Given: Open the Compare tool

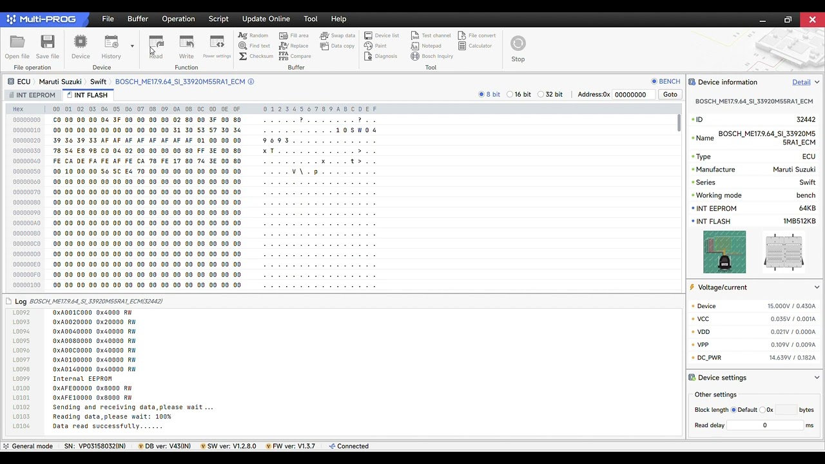Looking at the screenshot, I should pyautogui.click(x=295, y=56).
